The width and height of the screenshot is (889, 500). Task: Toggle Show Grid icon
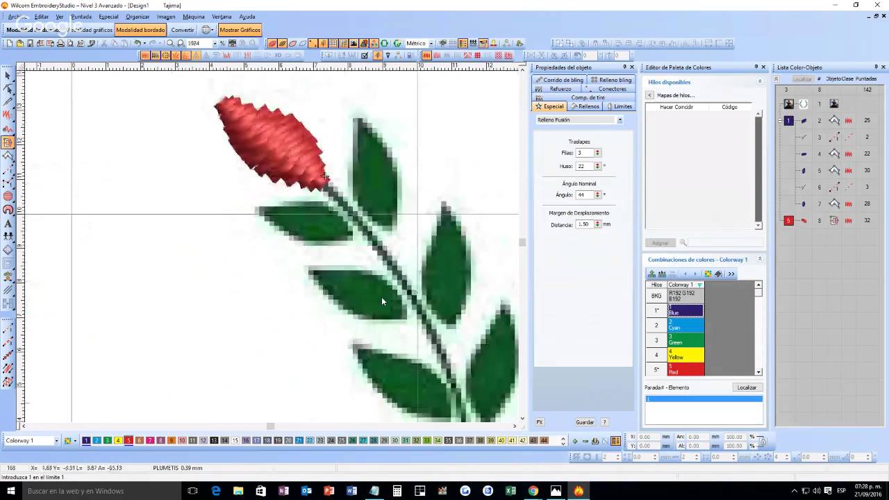pyautogui.click(x=333, y=43)
